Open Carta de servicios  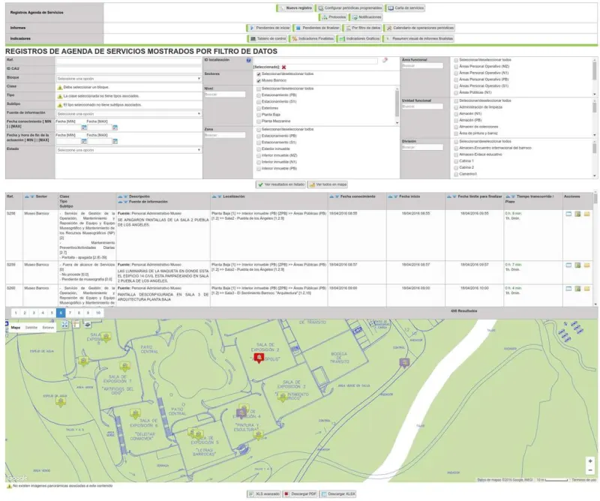(x=405, y=8)
